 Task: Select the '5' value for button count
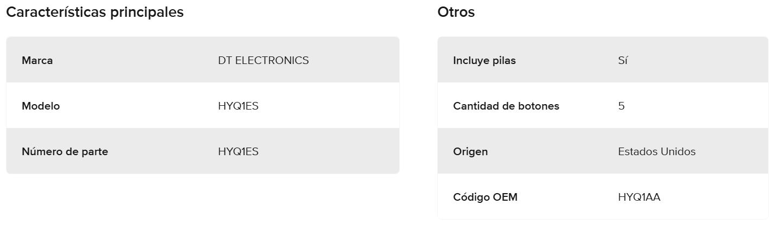[621, 106]
